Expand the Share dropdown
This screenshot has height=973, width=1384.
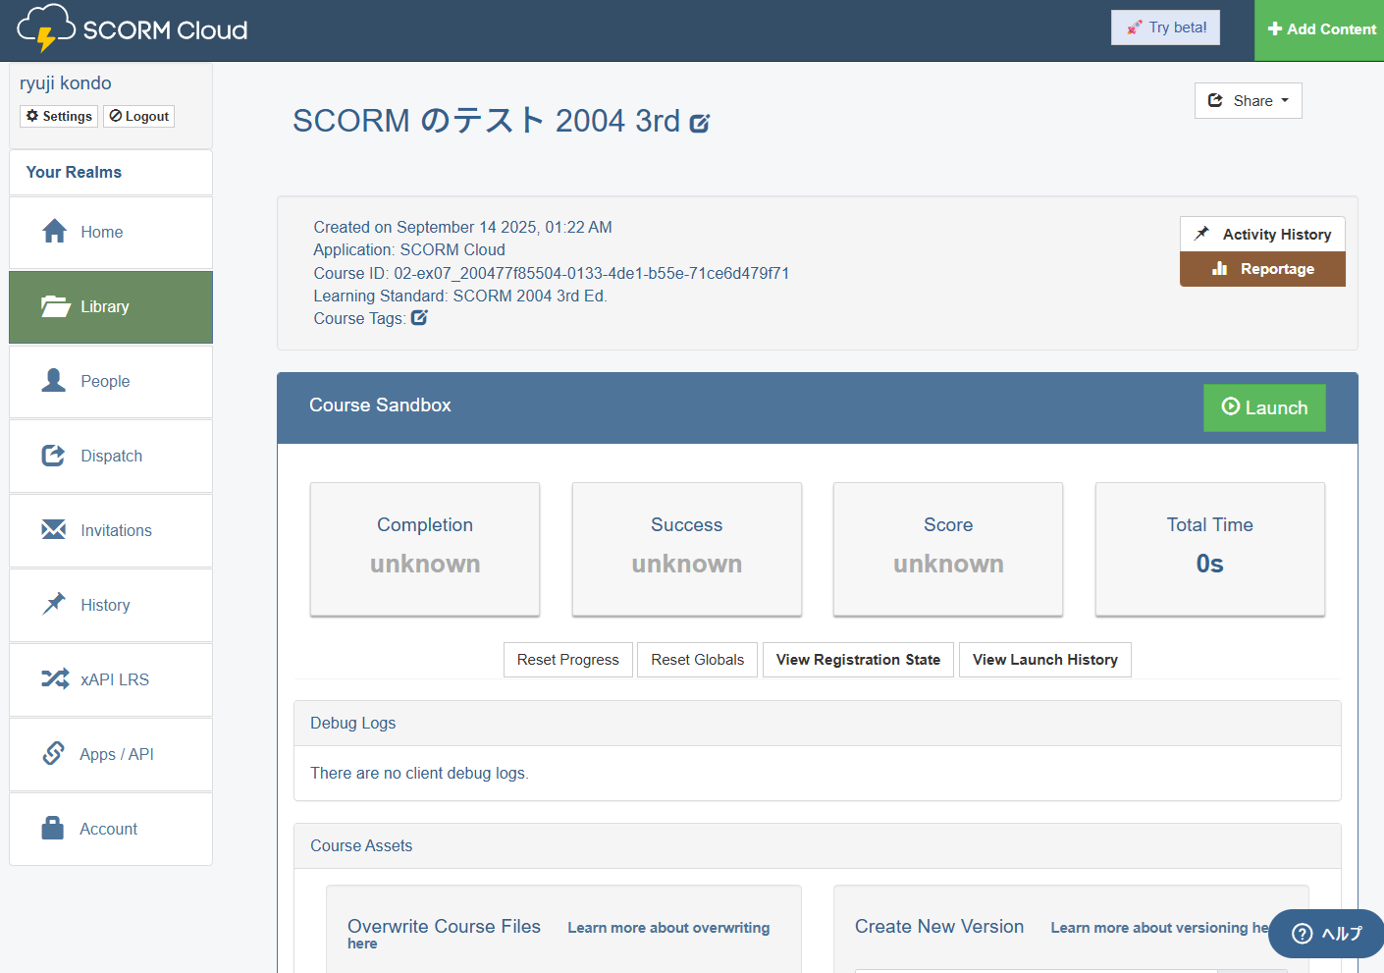coord(1248,101)
